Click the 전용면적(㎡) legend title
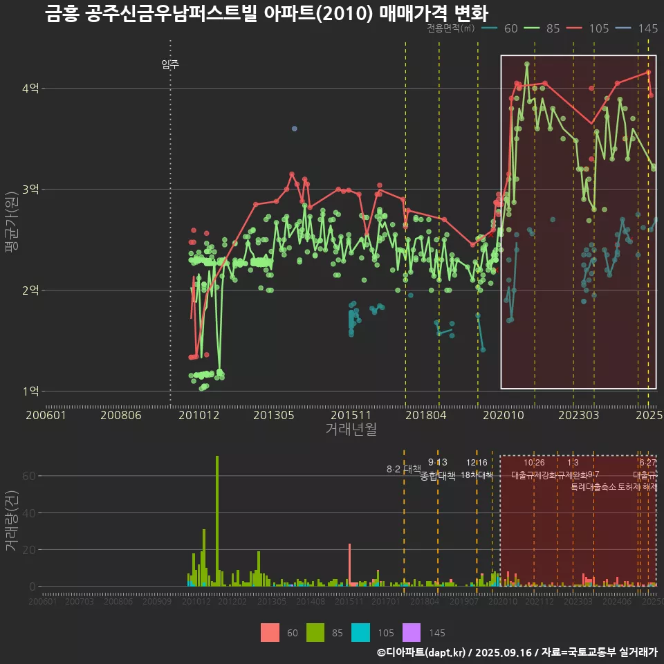Screen dimensions: 664x664 (450, 28)
